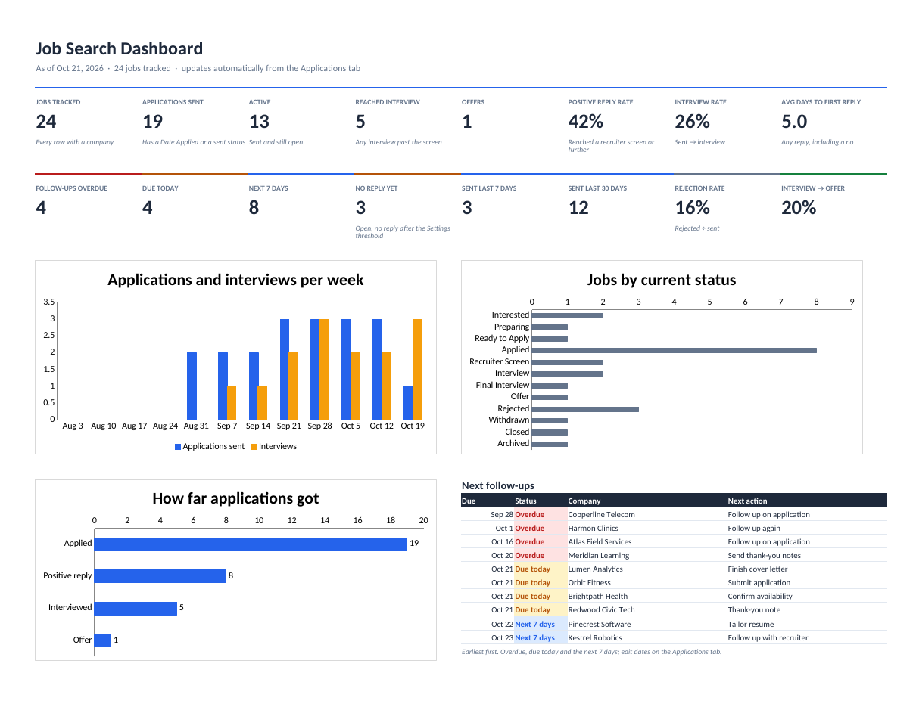Click the Rejection Rate 16%
The image size is (916, 707).
point(692,208)
